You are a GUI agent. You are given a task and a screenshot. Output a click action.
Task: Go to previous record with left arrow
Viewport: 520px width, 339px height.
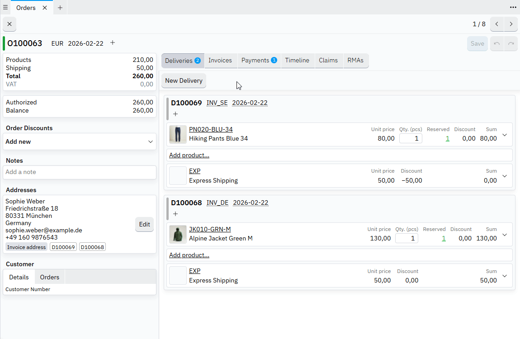tap(496, 24)
